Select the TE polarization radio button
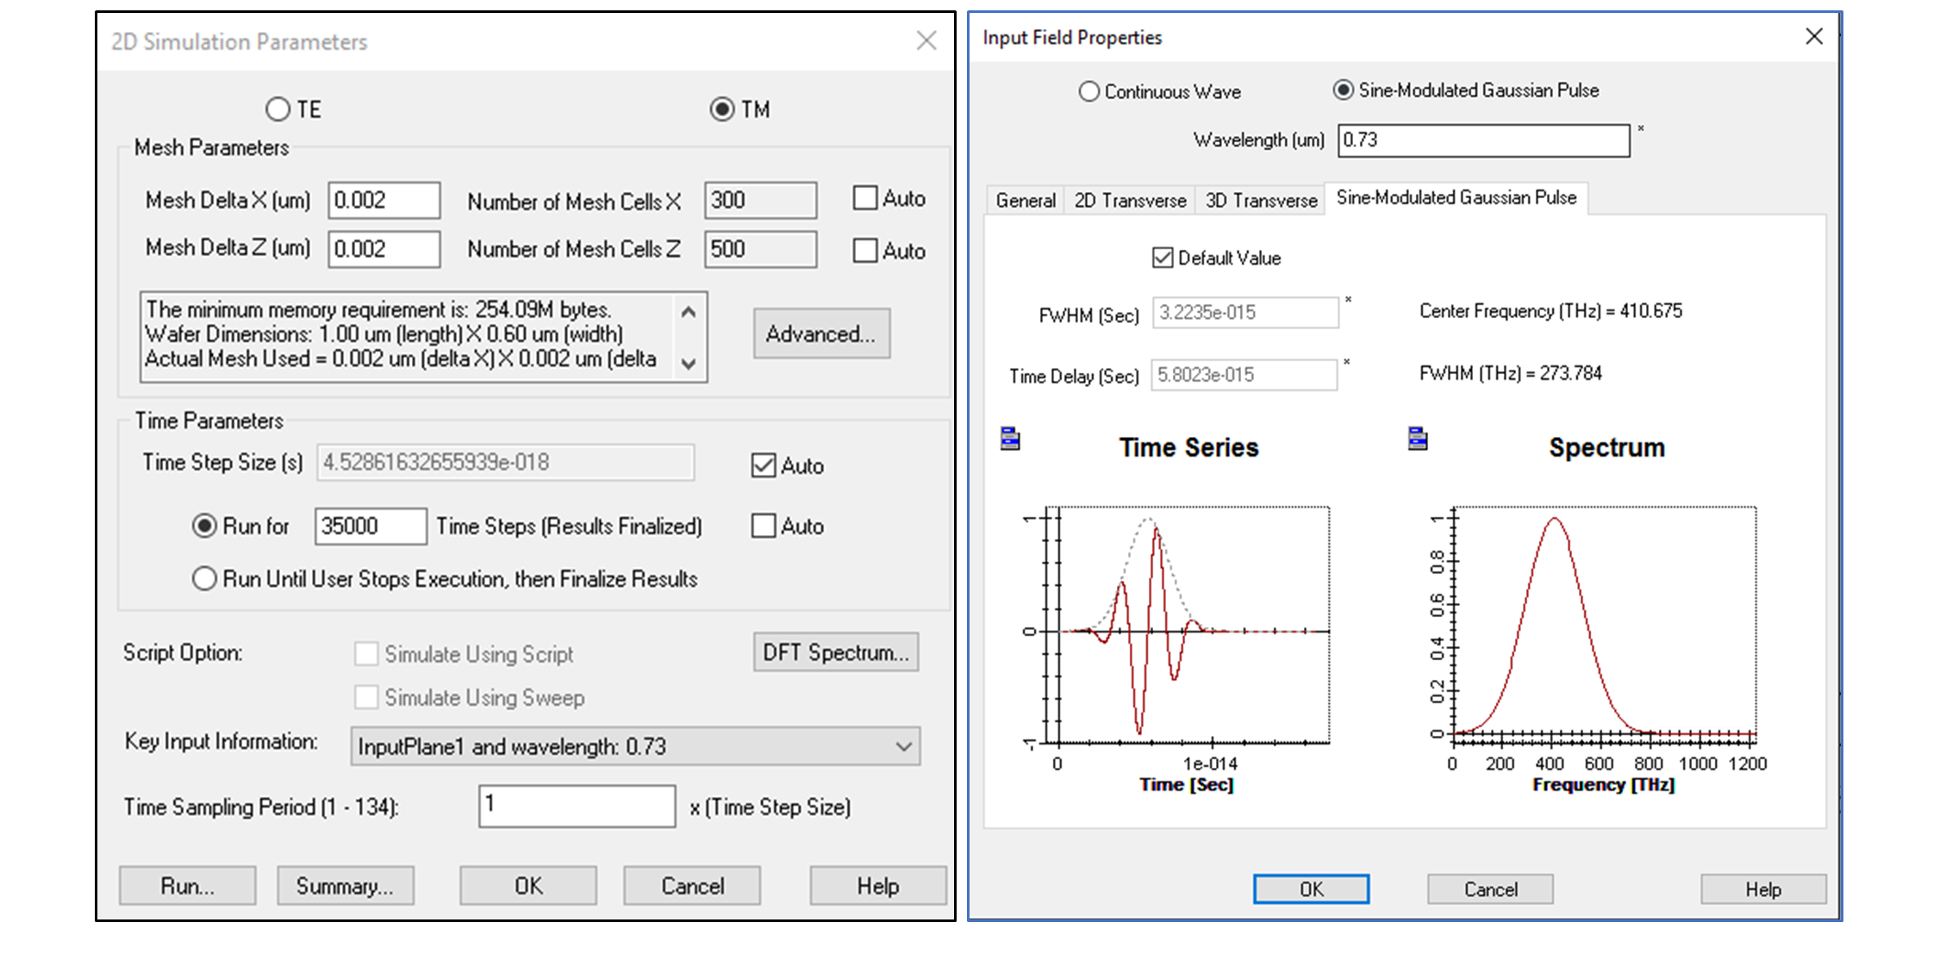 (x=278, y=109)
